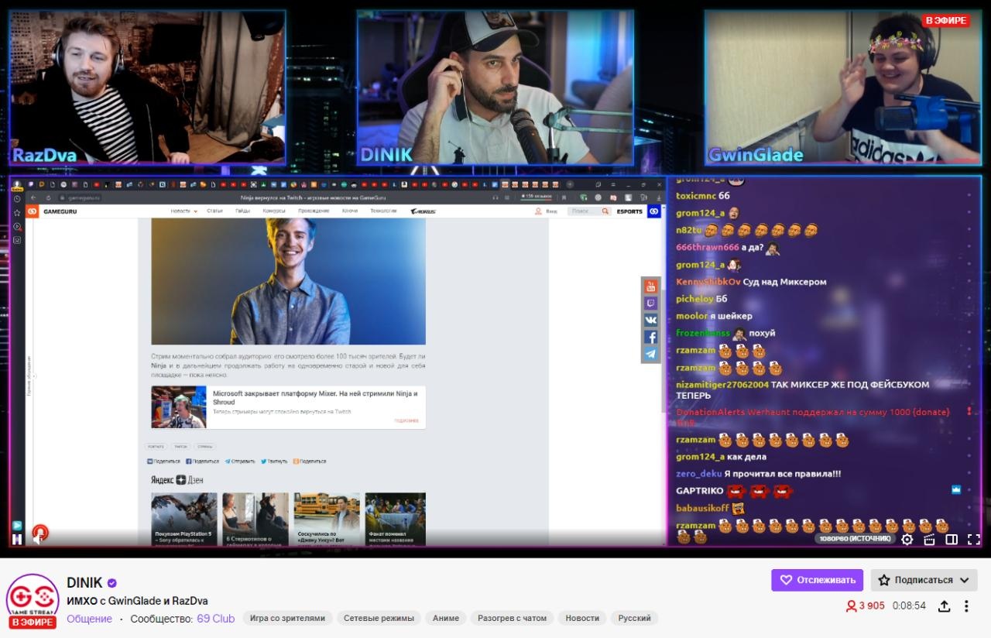This screenshot has height=638, width=991.
Task: Select the Игра со зрителями tag
Action: (288, 618)
